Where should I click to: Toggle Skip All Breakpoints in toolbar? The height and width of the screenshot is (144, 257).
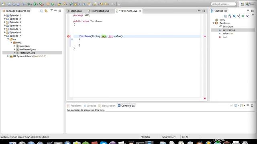click(x=24, y=4)
